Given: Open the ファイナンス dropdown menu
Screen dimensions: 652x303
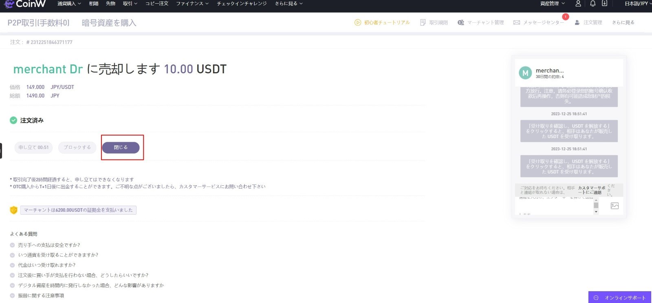Looking at the screenshot, I should tap(192, 4).
